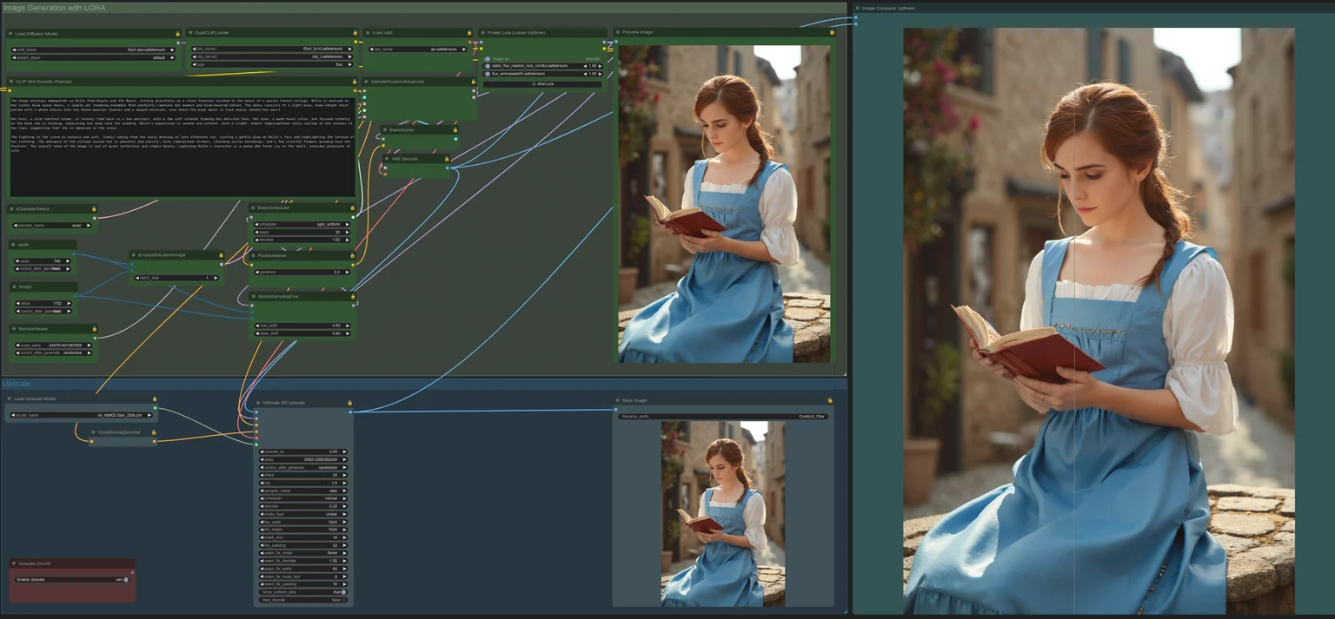Screen dimensions: 1335x619
Task: Toggle the flux_emmawats0n lora on or off
Action: [x=488, y=74]
